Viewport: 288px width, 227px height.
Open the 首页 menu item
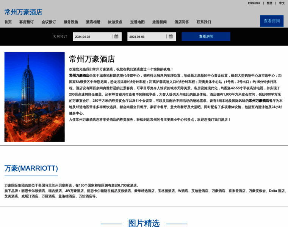click(8, 22)
